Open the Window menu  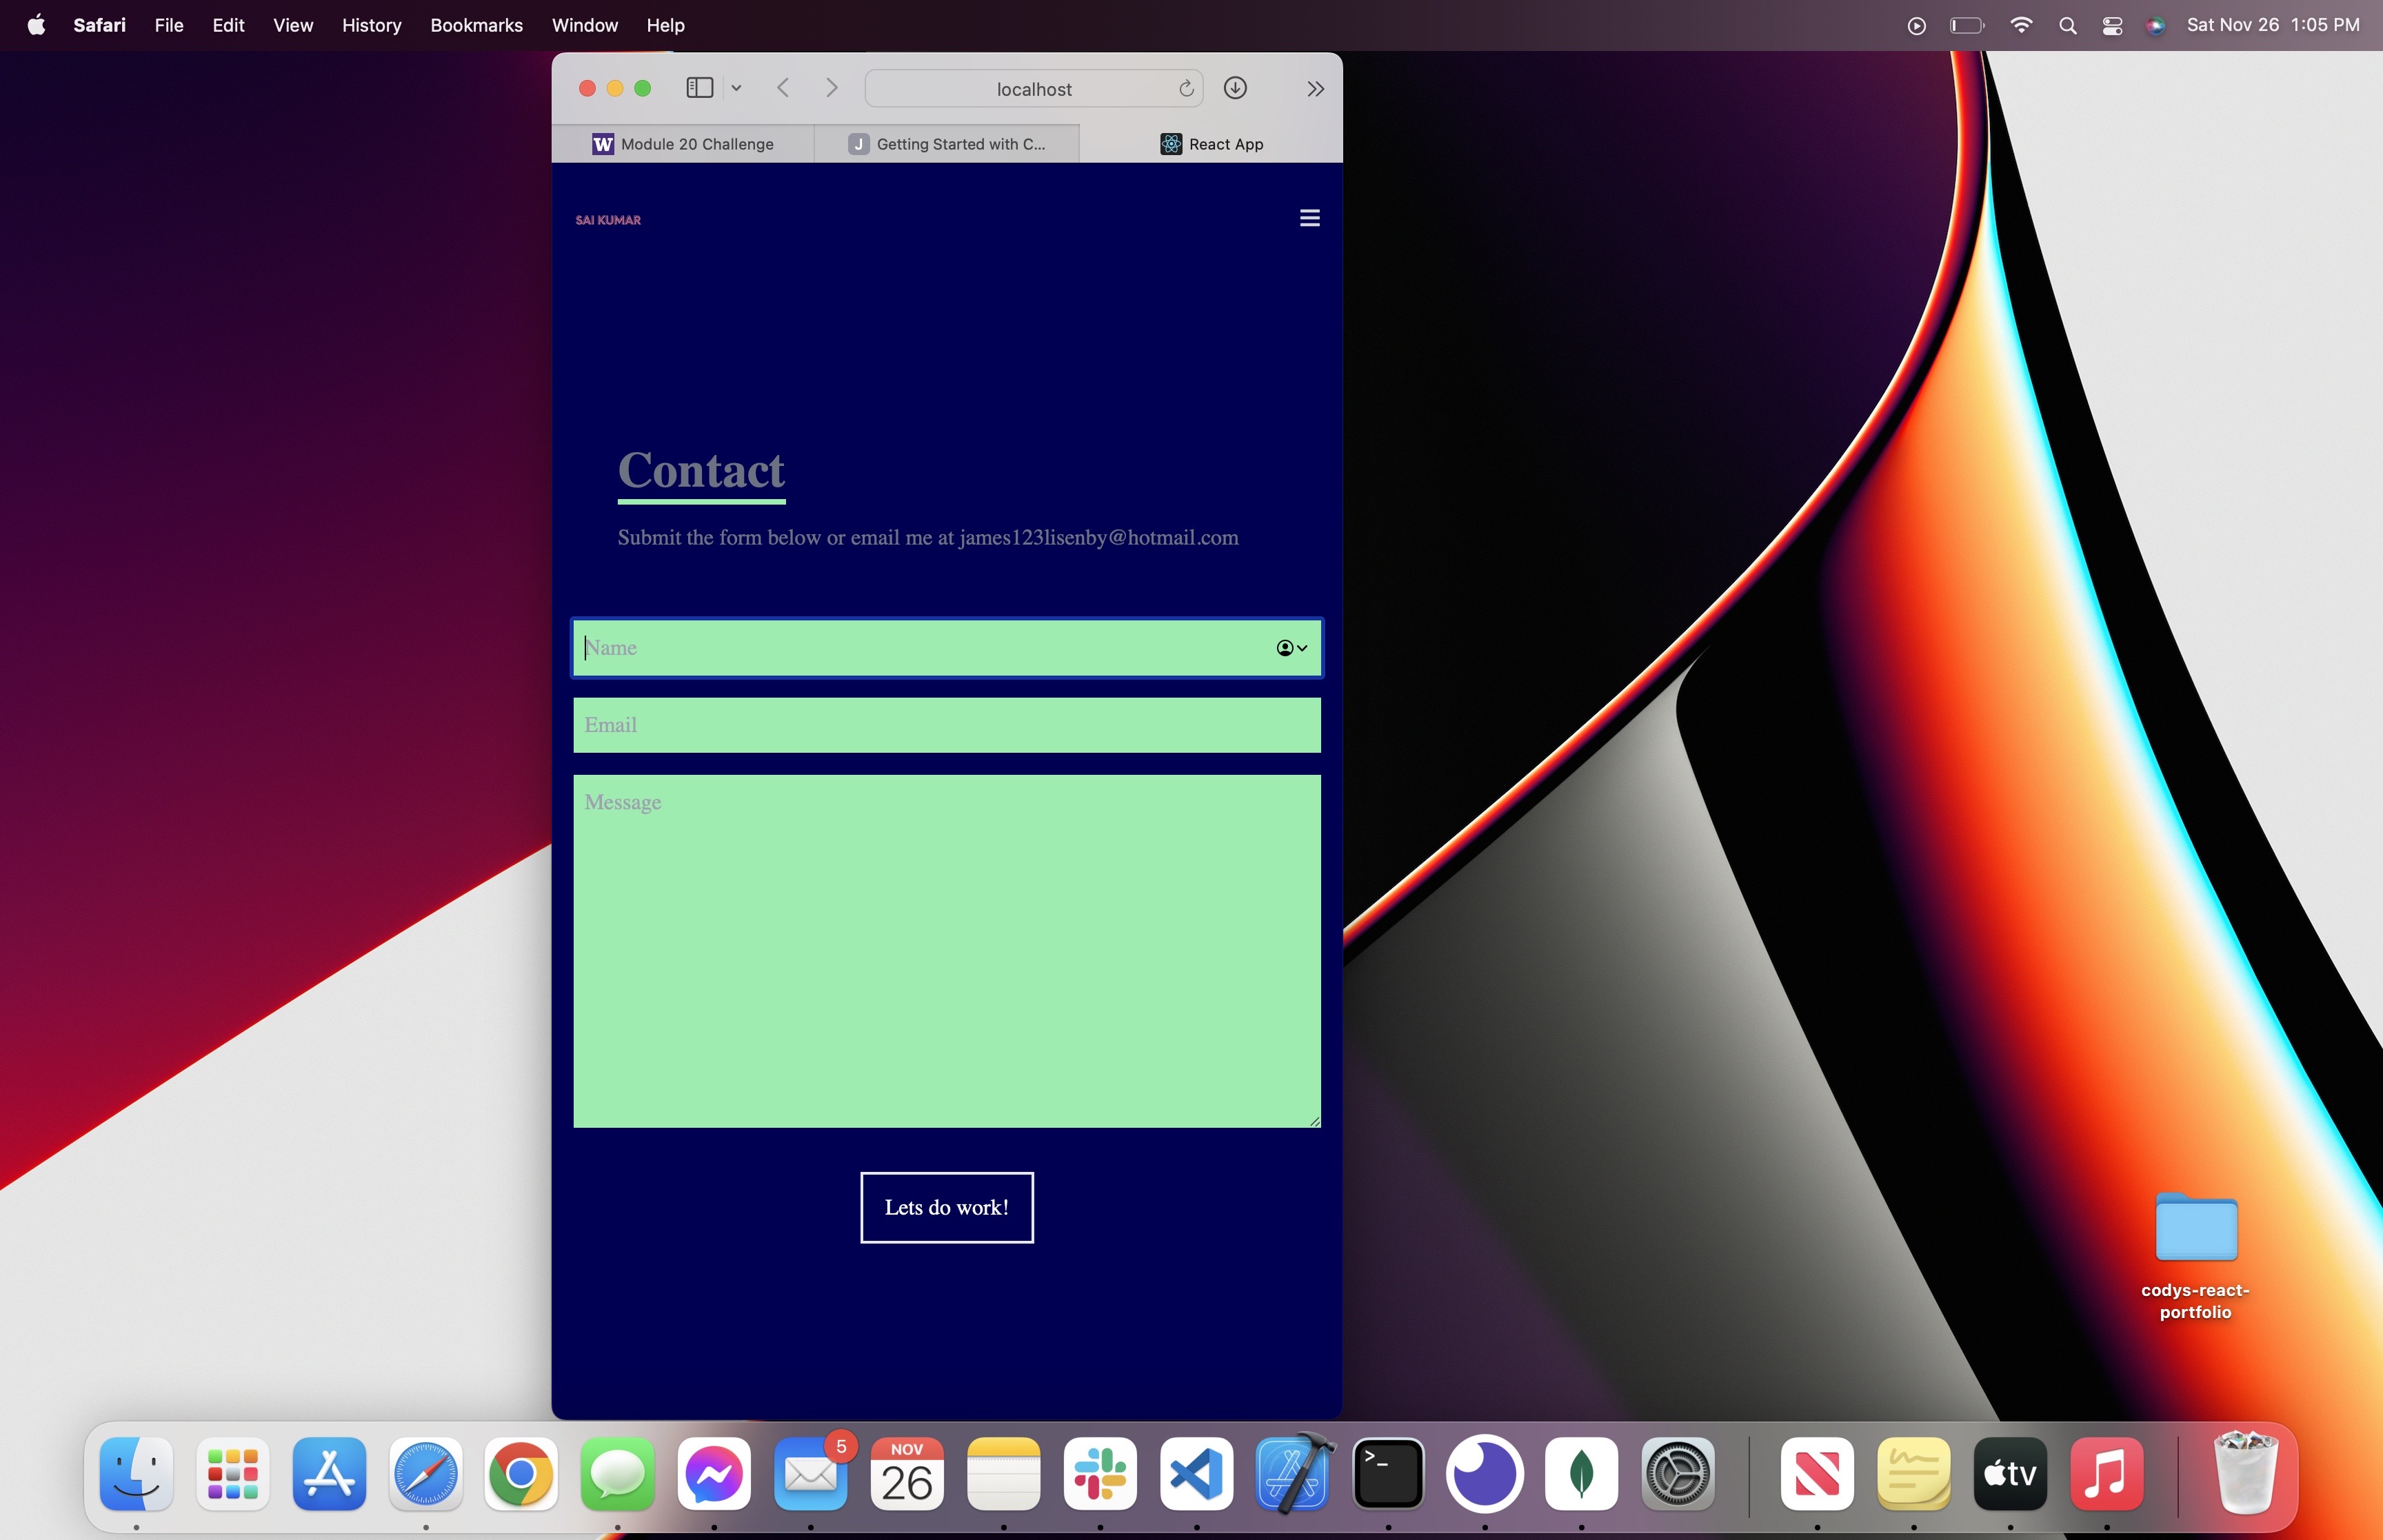pos(585,25)
